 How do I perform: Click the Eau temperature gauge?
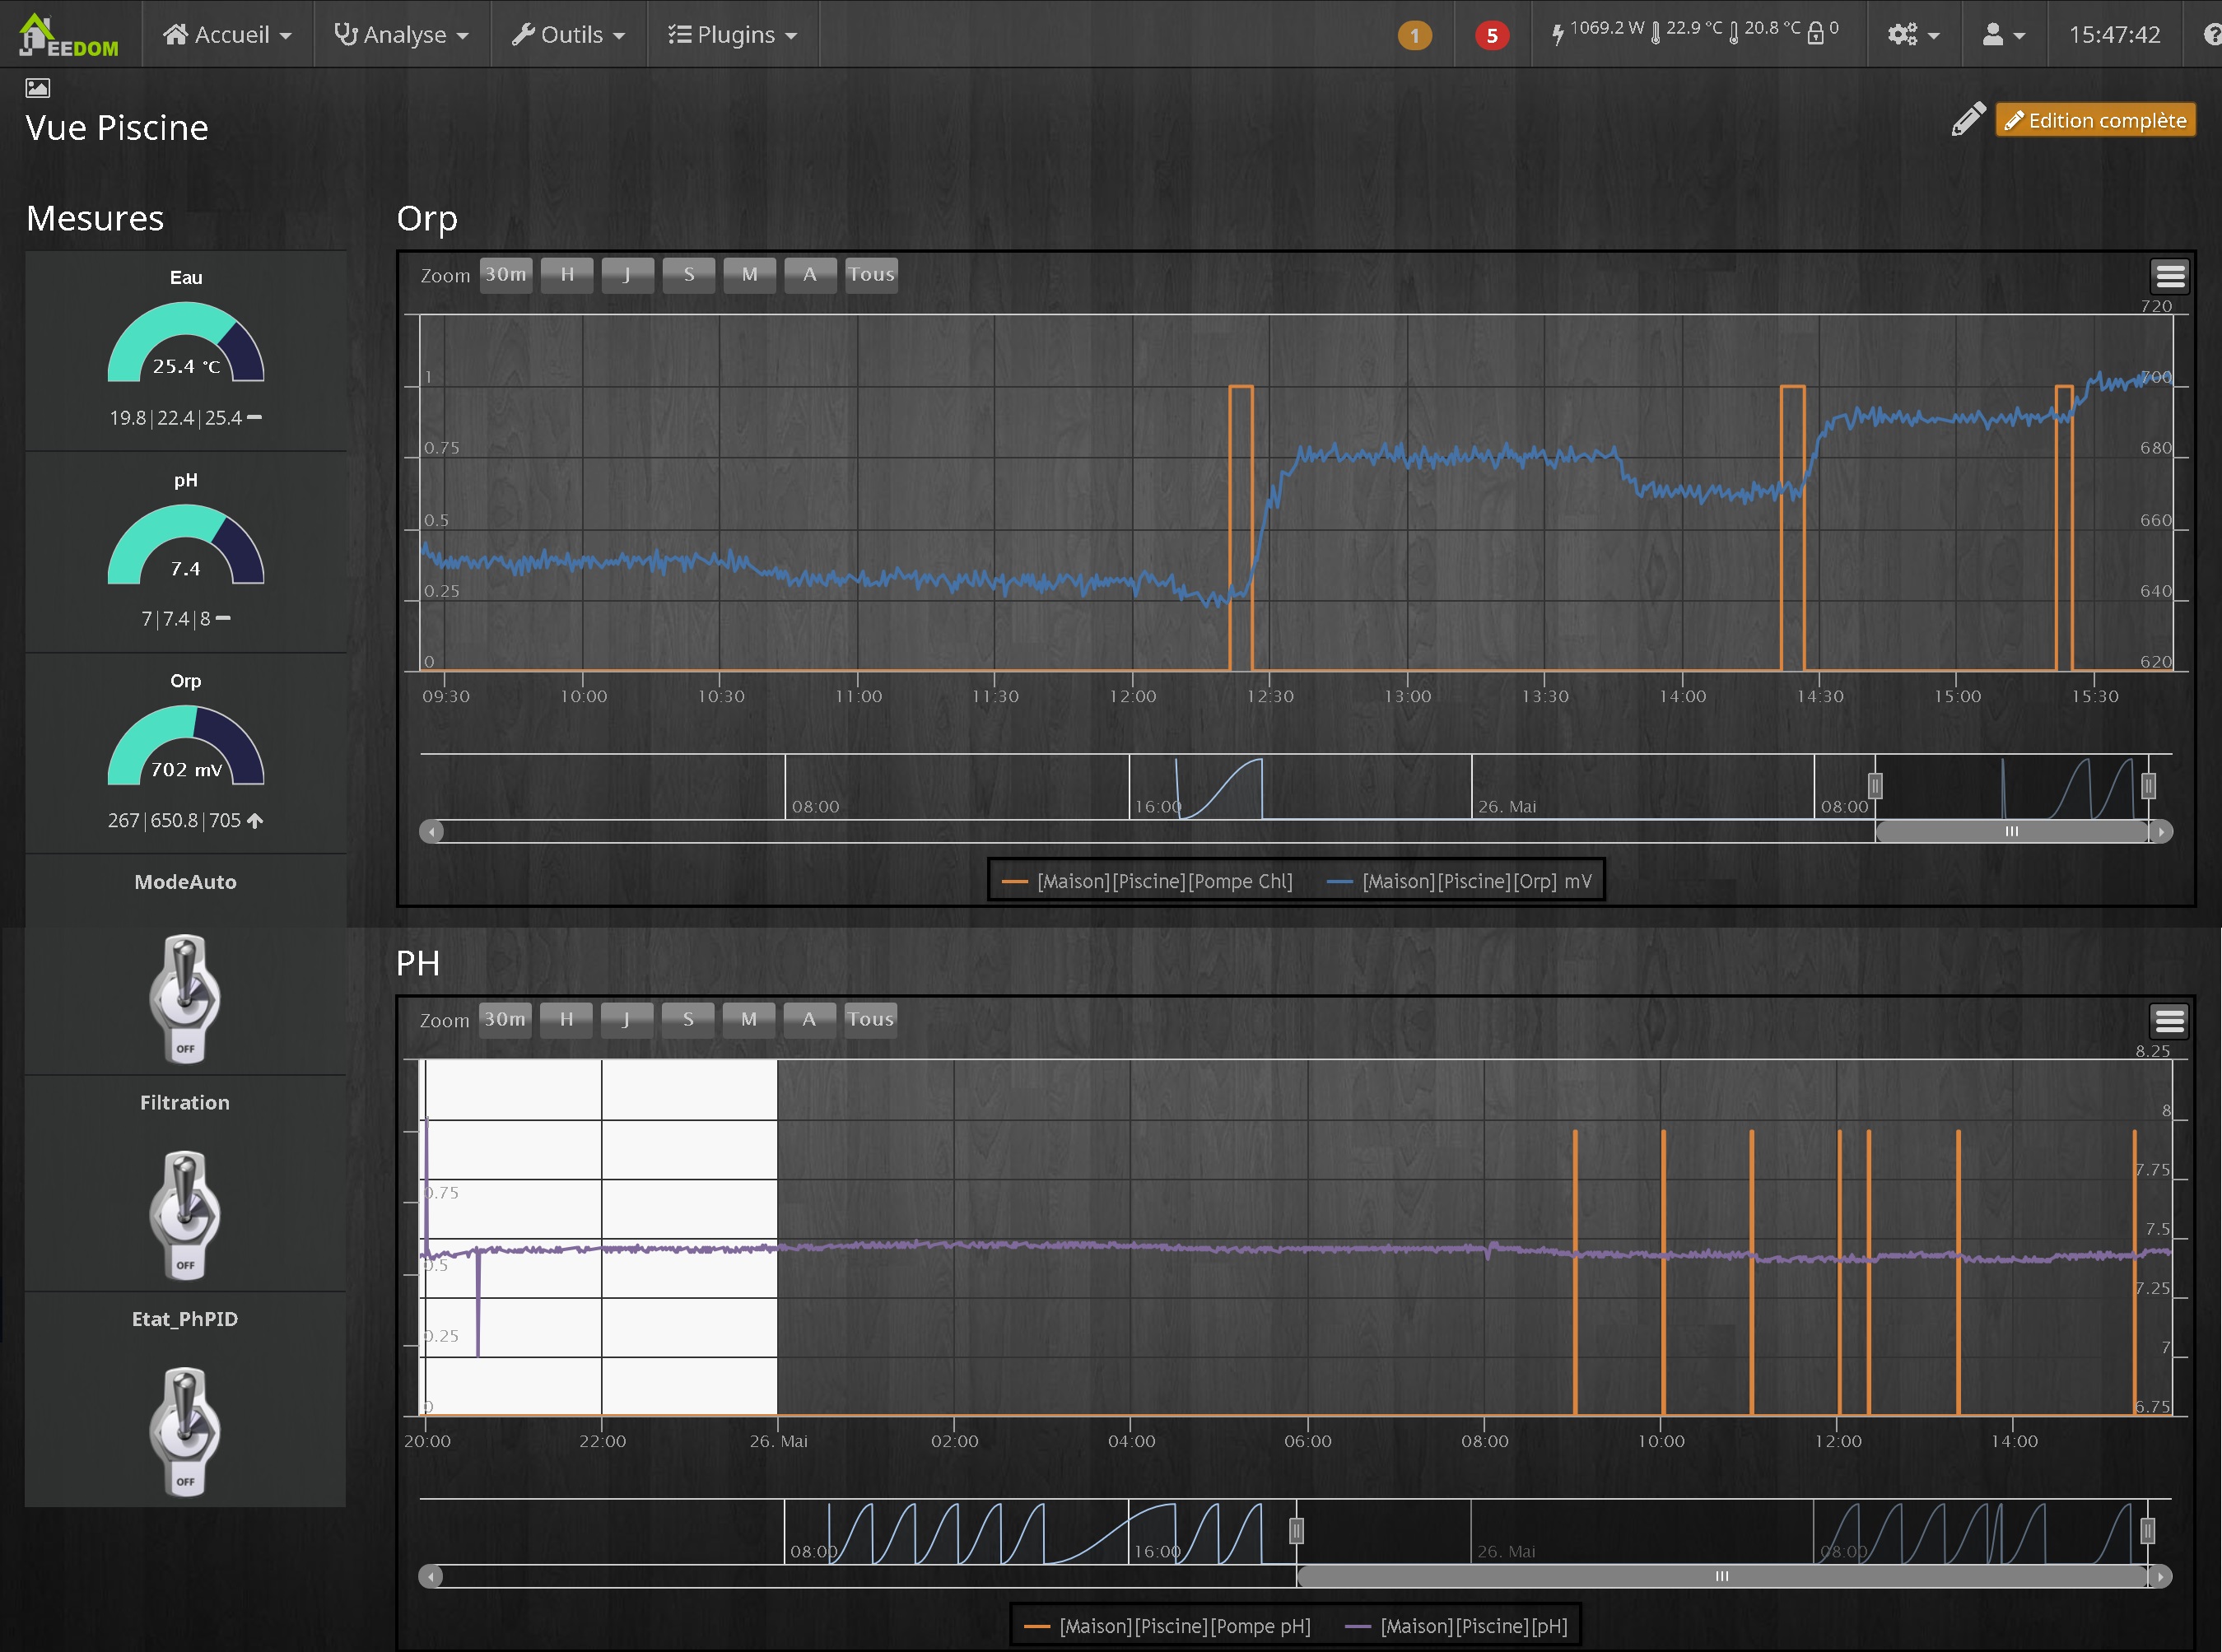click(x=186, y=343)
